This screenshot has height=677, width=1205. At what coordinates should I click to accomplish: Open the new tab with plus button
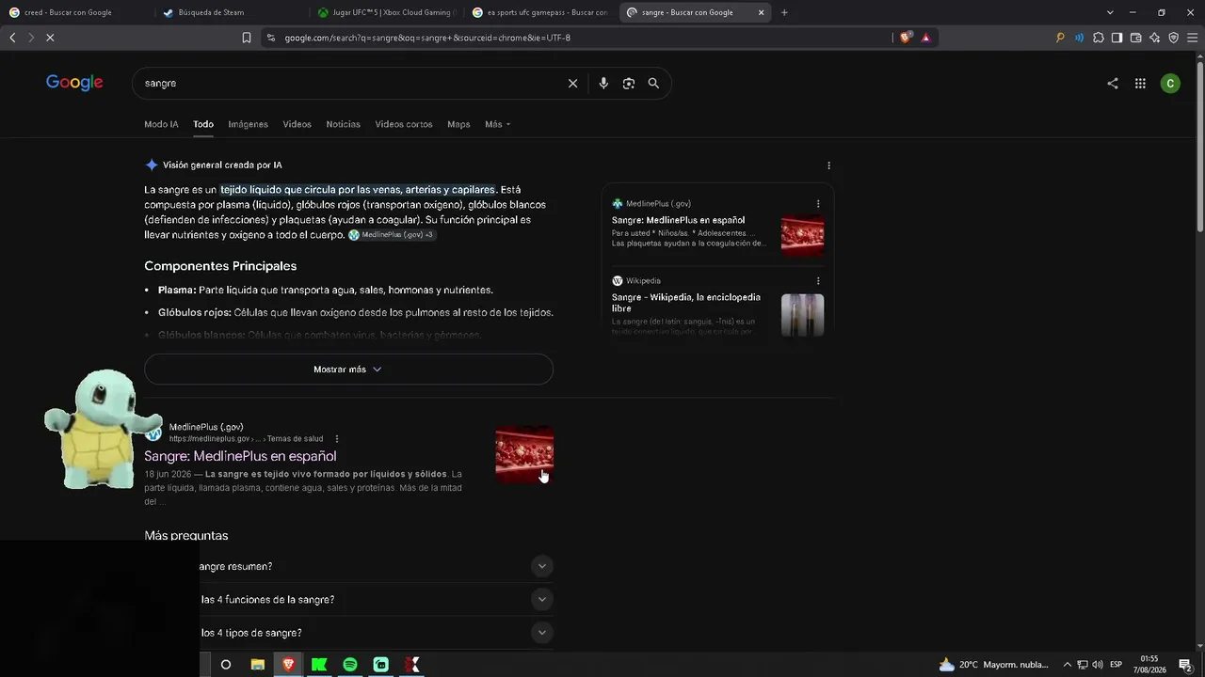point(784,12)
